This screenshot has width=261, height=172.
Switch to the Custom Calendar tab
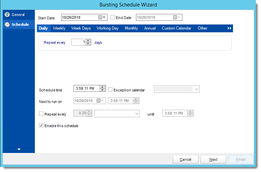pyautogui.click(x=176, y=28)
